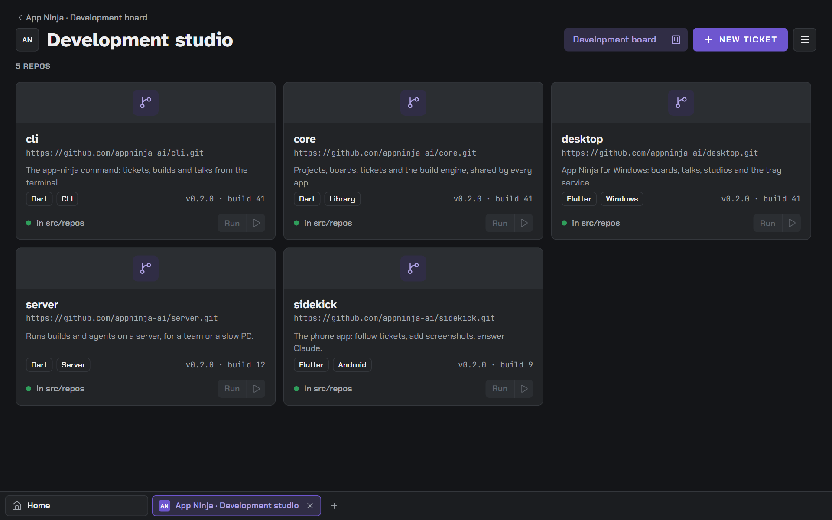
Task: Run the core repo
Action: pos(500,223)
